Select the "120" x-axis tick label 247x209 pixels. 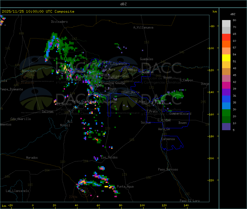164,205
